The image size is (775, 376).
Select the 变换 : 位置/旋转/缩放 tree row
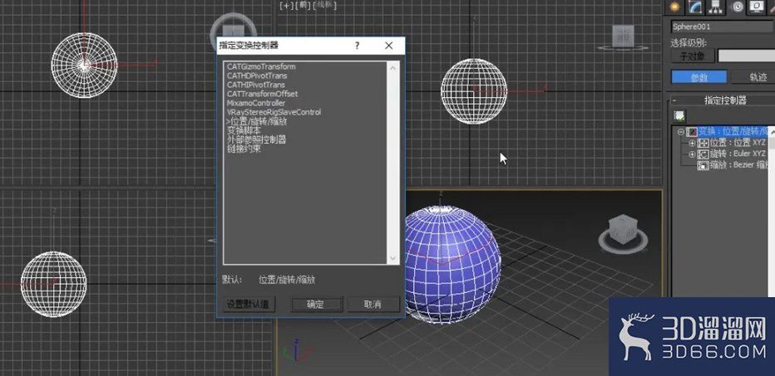pos(733,132)
